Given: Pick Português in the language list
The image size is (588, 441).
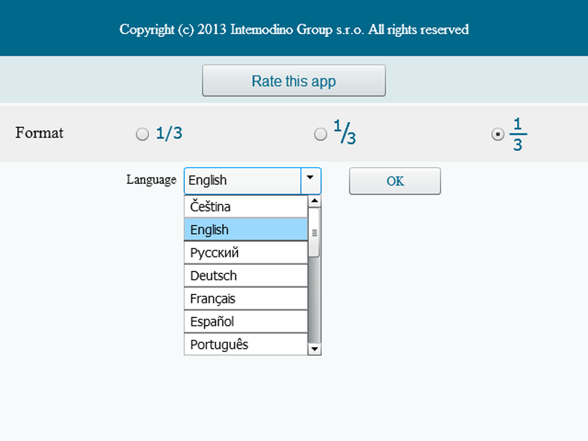Looking at the screenshot, I should [x=246, y=345].
